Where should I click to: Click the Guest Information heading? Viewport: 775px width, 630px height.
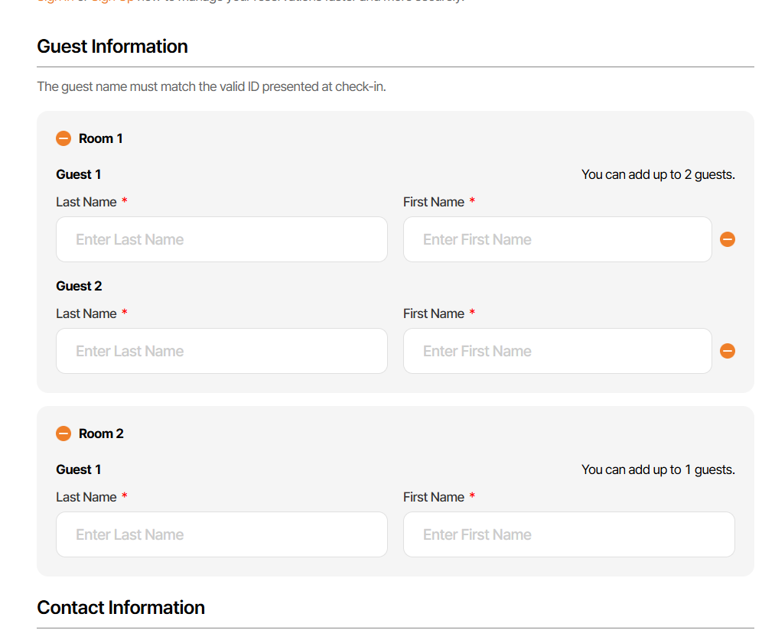[112, 47]
